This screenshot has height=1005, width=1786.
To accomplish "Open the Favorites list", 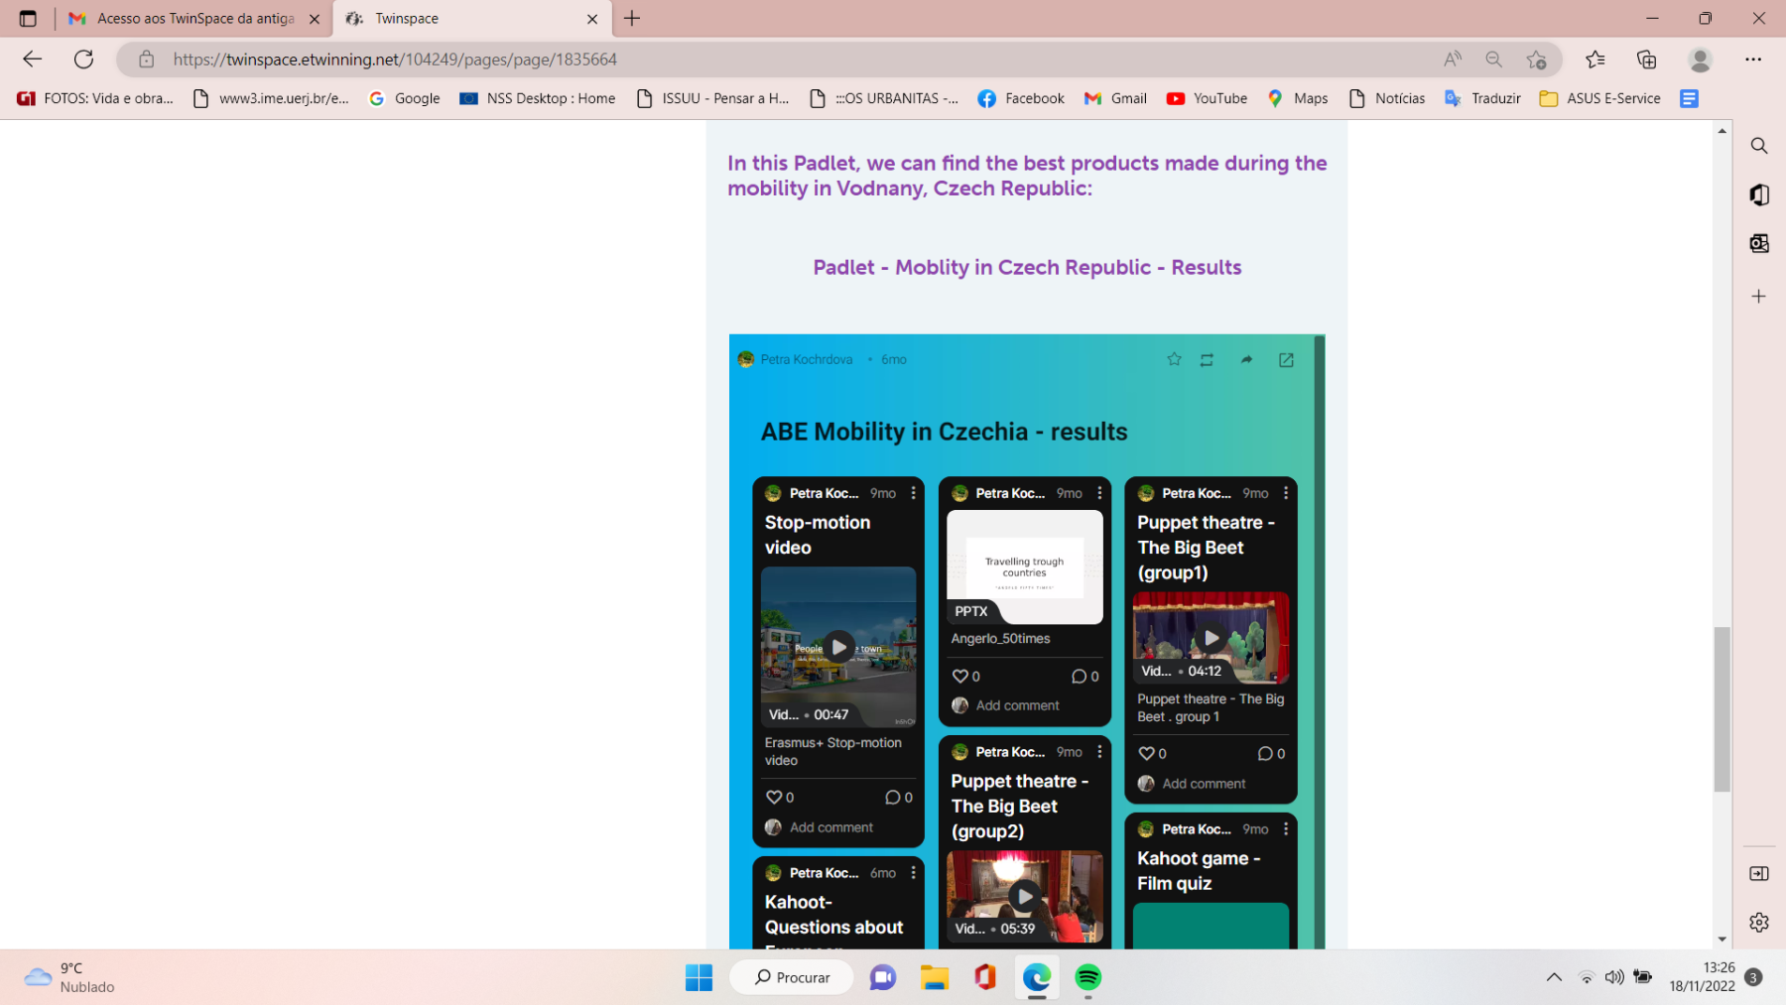I will point(1595,60).
